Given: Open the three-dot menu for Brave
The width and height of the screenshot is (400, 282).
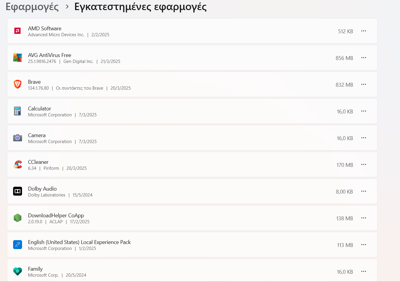Looking at the screenshot, I should (364, 84).
